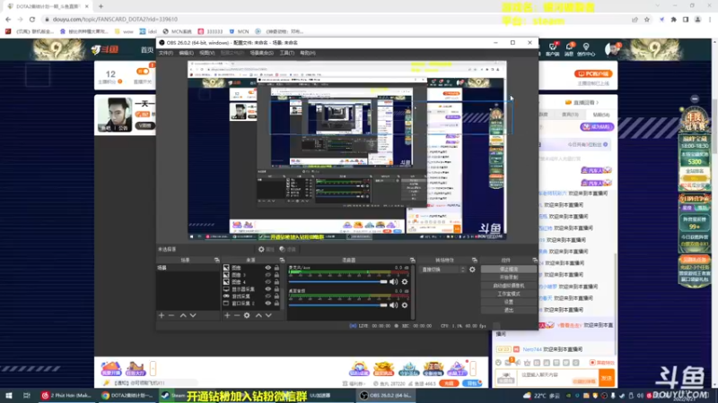This screenshot has width=718, height=403.
Task: Toggle visibility of first 图像 source
Action: [267, 268]
